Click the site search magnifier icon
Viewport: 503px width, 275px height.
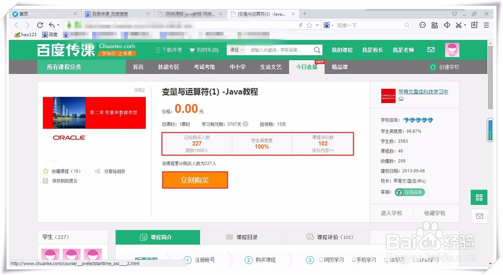coord(317,50)
